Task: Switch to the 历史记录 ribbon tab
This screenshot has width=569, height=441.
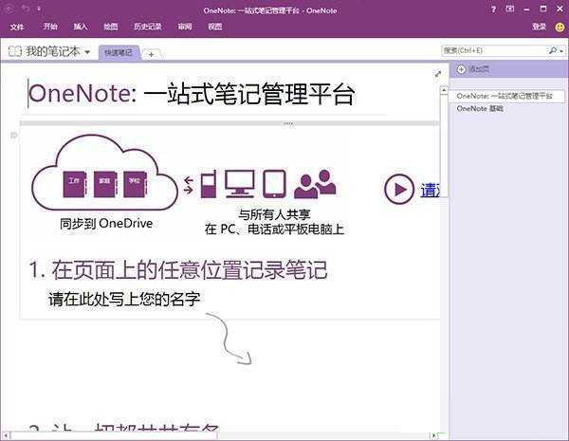Action: (x=147, y=27)
